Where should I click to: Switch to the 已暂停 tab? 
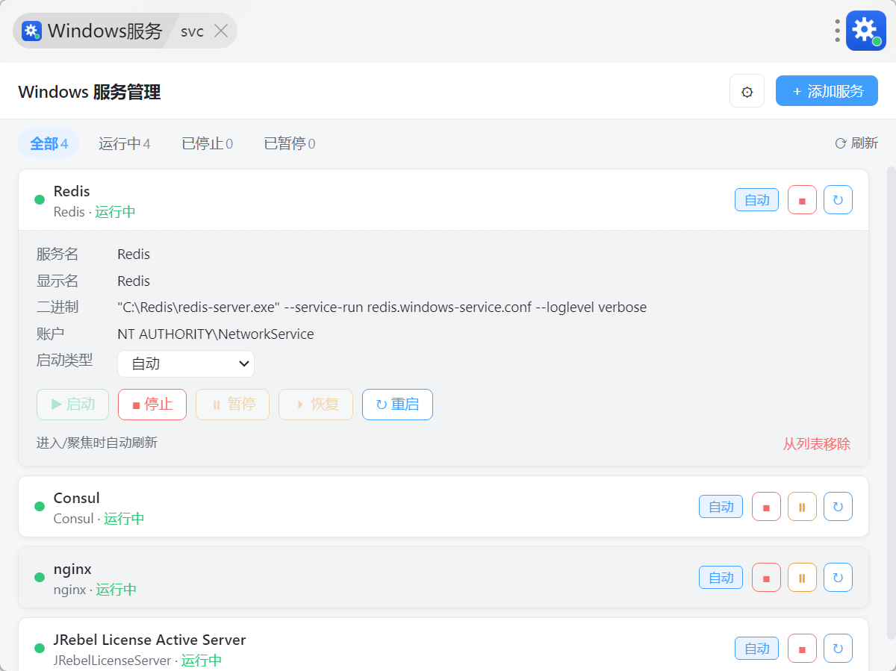pyautogui.click(x=290, y=143)
